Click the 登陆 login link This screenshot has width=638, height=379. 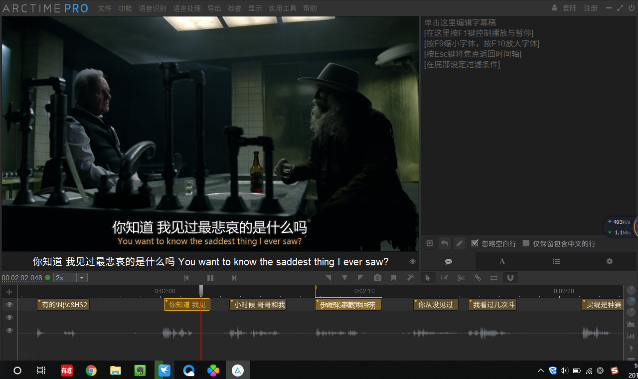pos(570,8)
